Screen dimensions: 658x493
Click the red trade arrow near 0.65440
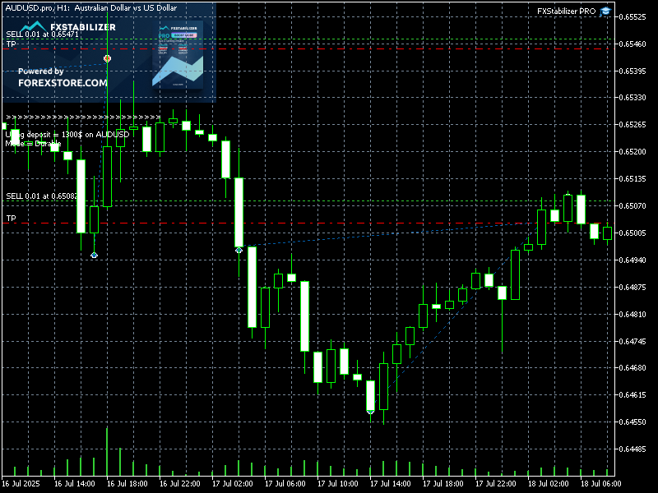tap(107, 59)
